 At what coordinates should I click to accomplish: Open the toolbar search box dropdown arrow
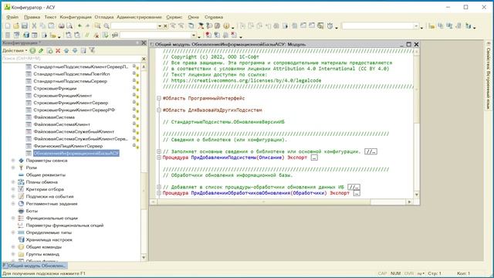click(x=160, y=25)
